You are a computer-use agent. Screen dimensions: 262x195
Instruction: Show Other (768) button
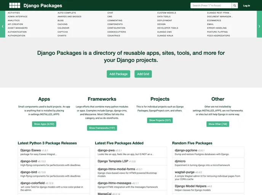[x=218, y=124]
